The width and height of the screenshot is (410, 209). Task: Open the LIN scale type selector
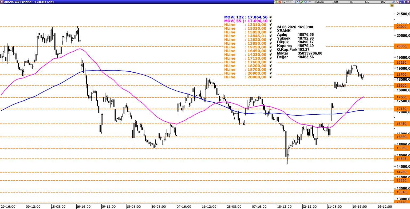367,2
